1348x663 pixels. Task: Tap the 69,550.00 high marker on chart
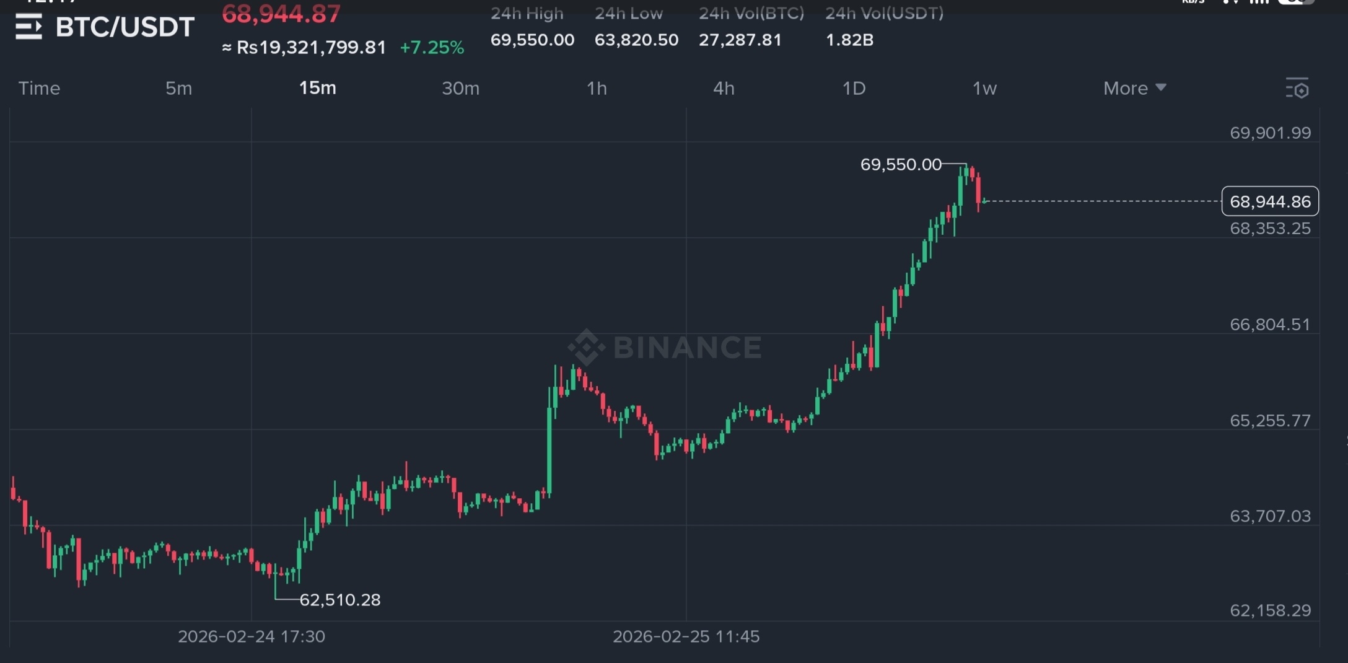click(901, 164)
